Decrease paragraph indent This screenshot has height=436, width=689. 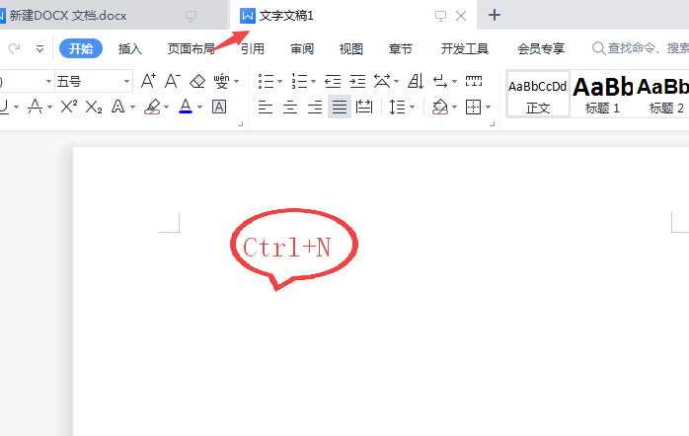(x=333, y=81)
